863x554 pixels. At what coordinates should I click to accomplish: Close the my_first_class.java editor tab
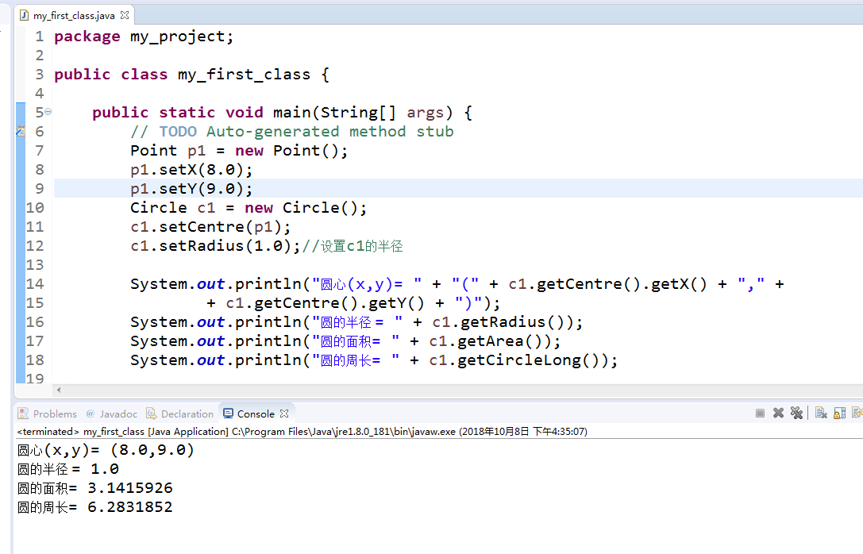pyautogui.click(x=125, y=15)
